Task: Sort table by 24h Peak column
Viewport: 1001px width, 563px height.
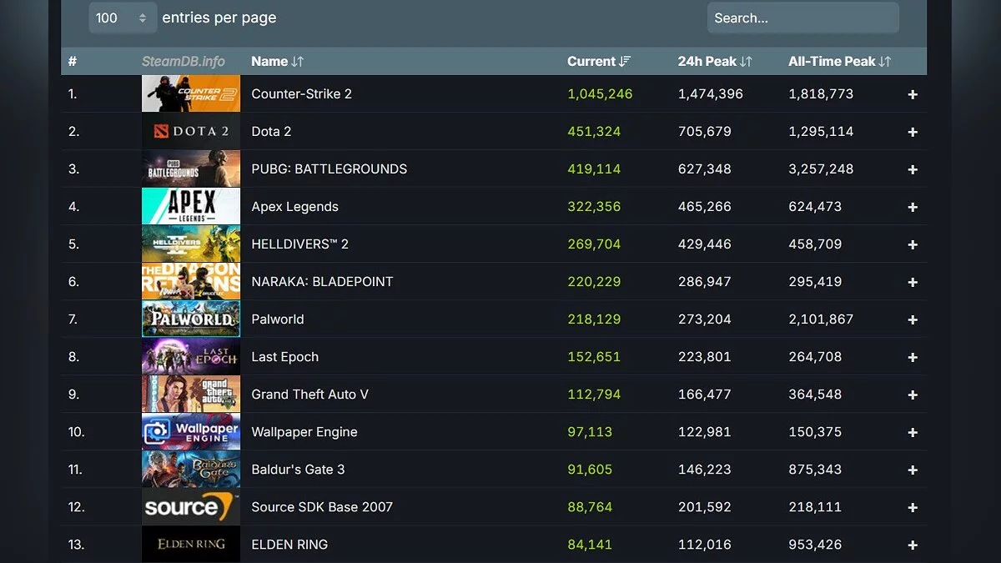Action: (x=715, y=61)
